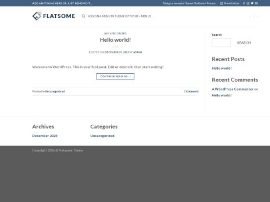
Task: Click the post date December 19, 2025
Action: (117, 52)
